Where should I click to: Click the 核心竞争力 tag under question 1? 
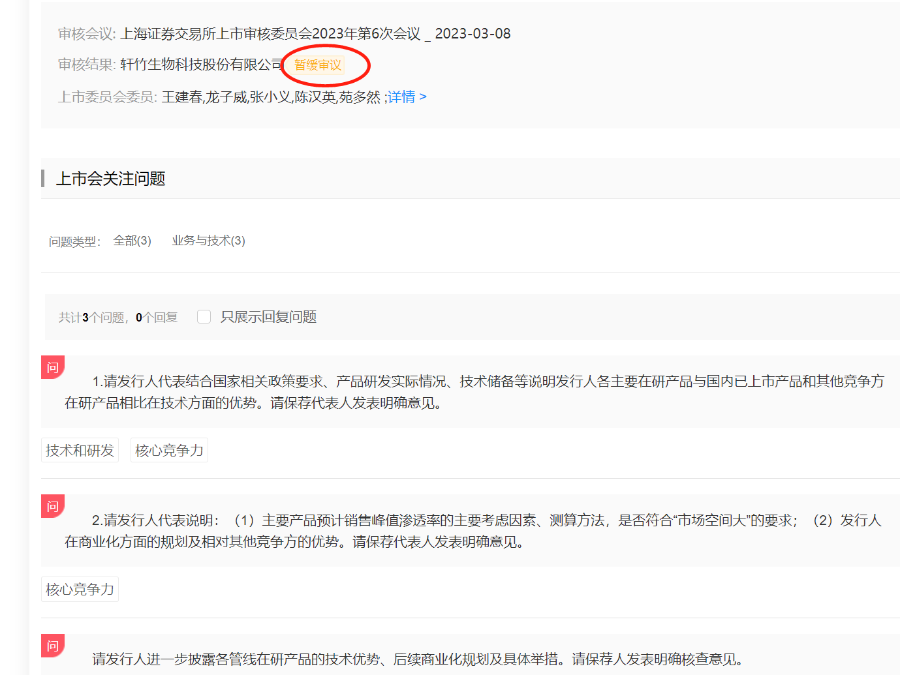click(169, 451)
